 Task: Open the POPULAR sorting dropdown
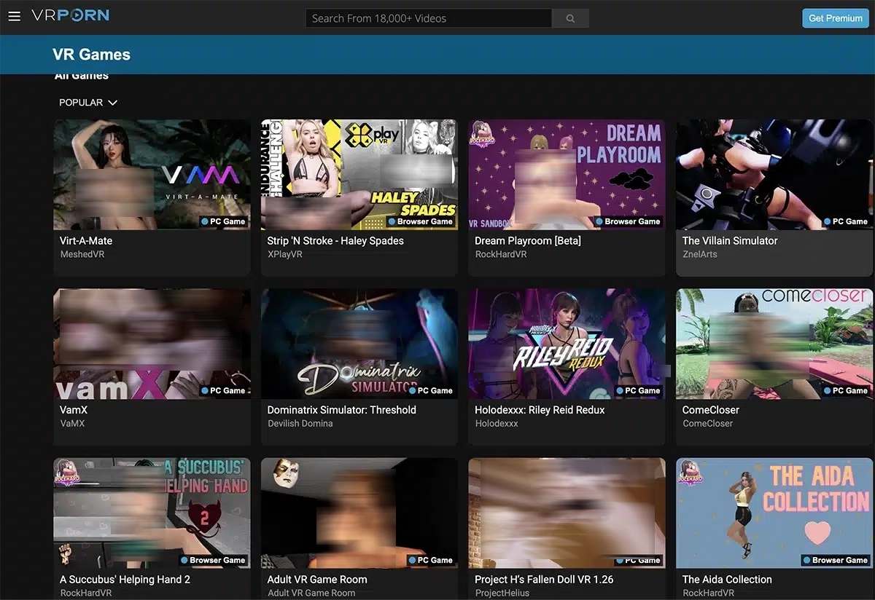pyautogui.click(x=87, y=102)
